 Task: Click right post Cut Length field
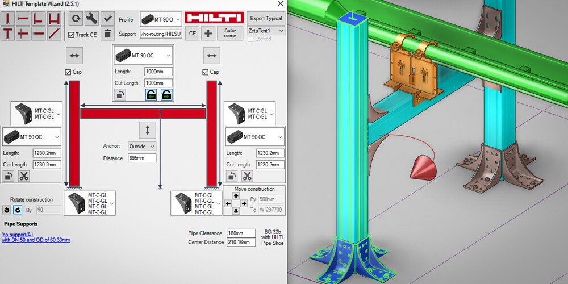(x=270, y=165)
